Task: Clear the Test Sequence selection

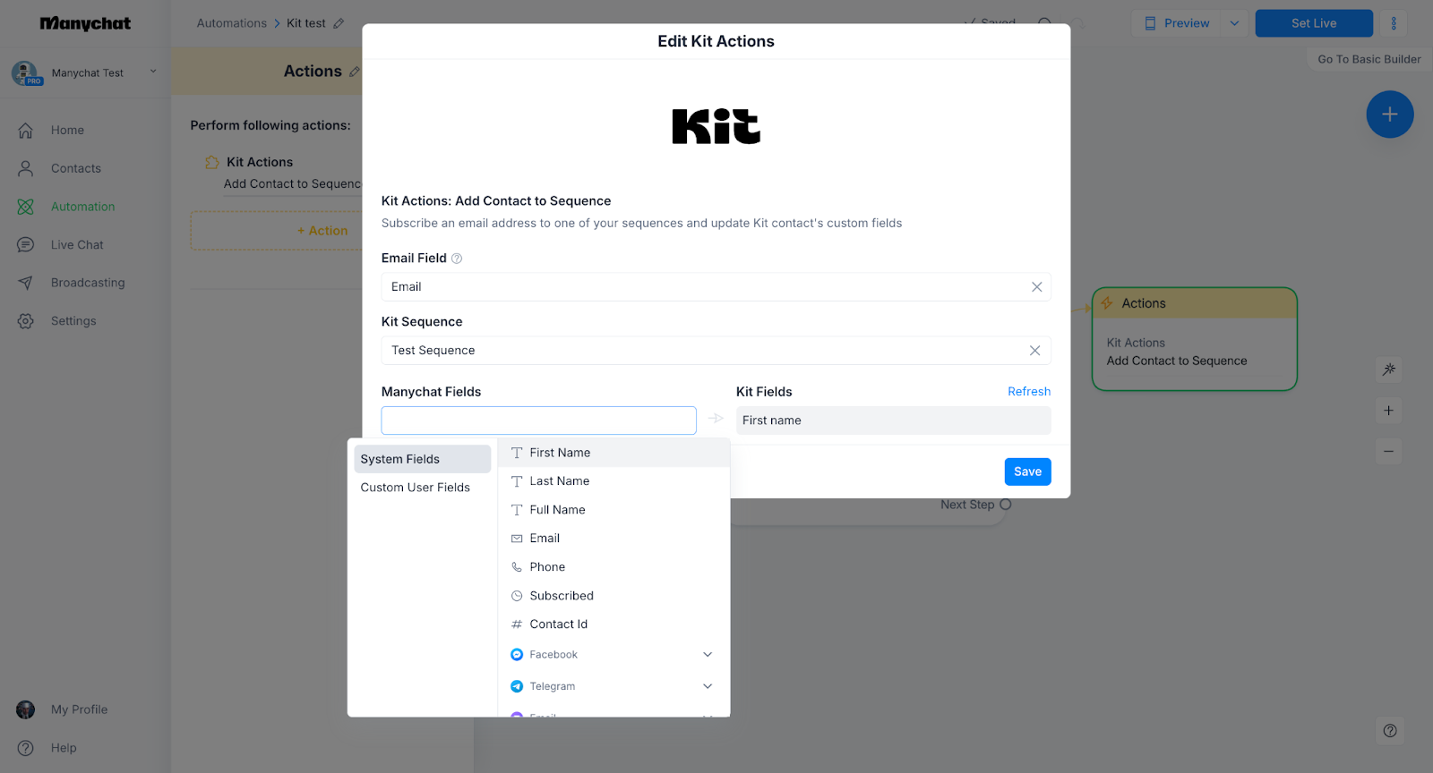Action: (x=1034, y=351)
